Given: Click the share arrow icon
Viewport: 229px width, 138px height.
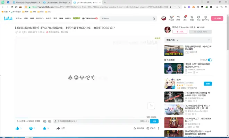Looking at the screenshot, I should click(x=58, y=128).
